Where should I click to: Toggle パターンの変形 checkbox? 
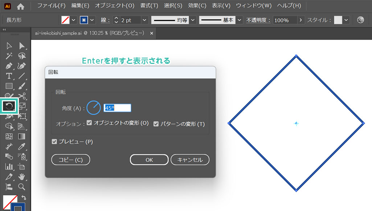(156, 124)
